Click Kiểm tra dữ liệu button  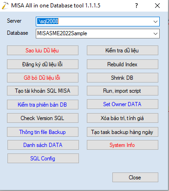[123, 50]
